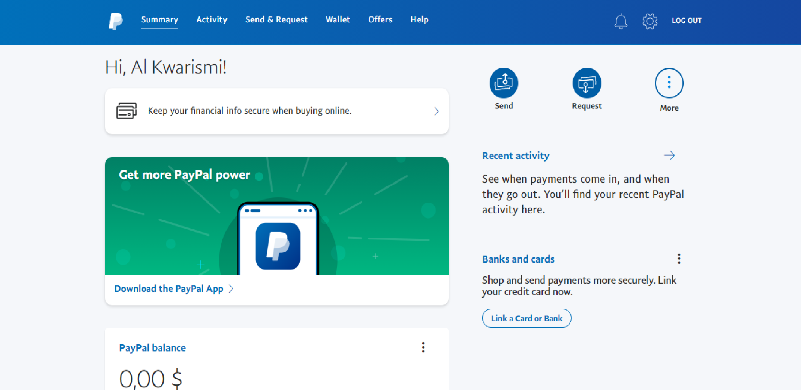
Task: Open the More actions circle
Action: 669,83
